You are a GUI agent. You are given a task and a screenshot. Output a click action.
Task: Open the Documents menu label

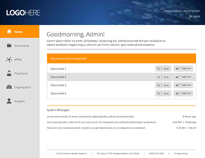[22, 46]
